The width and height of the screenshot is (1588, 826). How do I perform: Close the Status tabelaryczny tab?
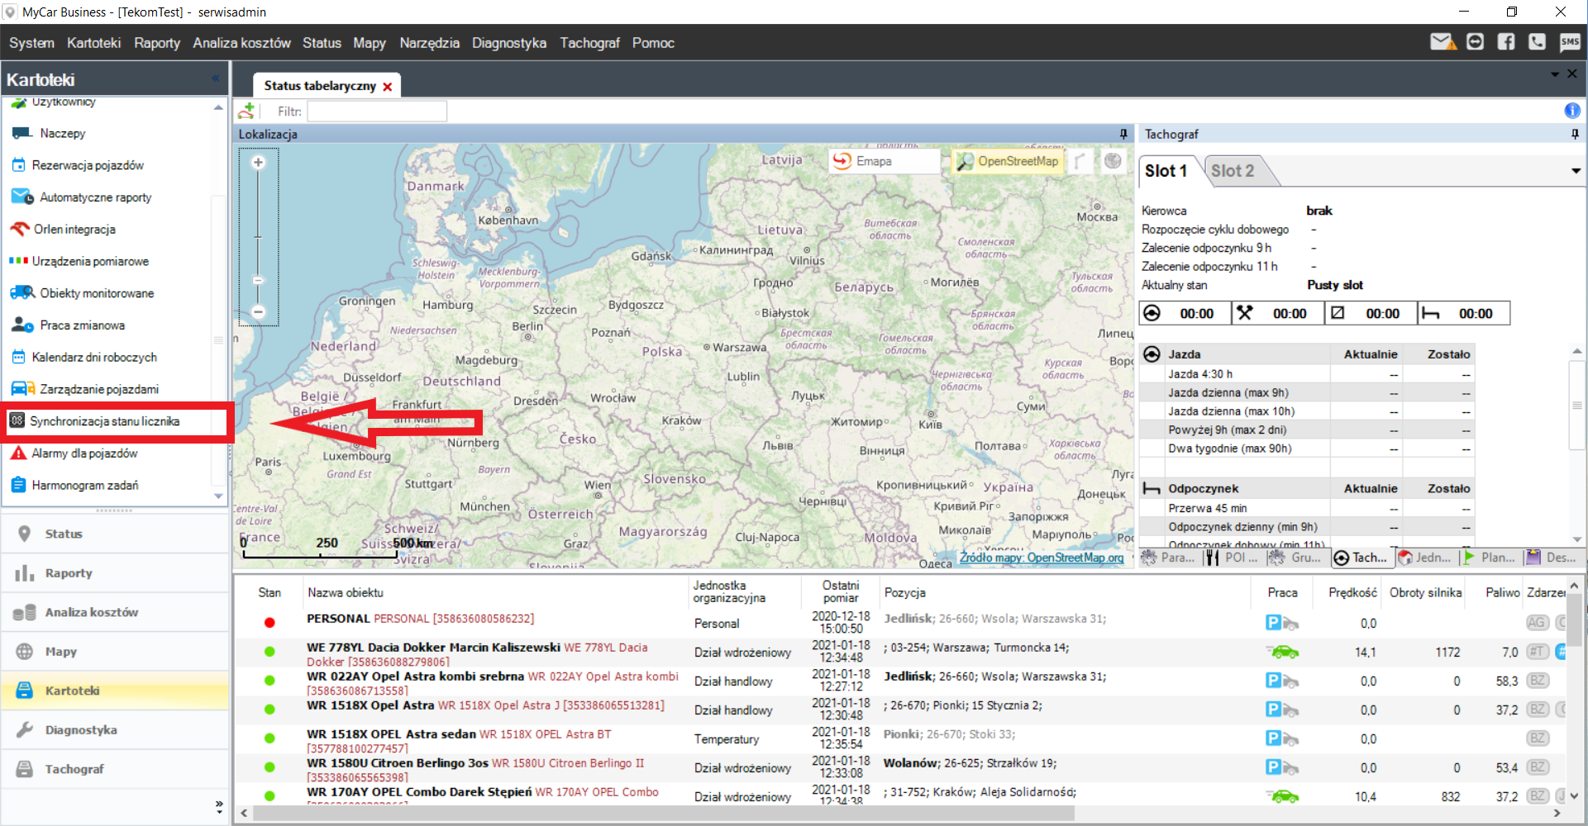387,87
